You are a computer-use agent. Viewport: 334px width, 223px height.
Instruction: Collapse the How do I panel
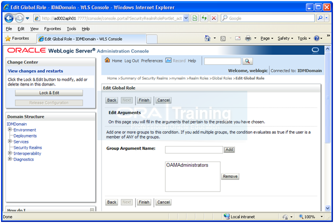click(92, 210)
